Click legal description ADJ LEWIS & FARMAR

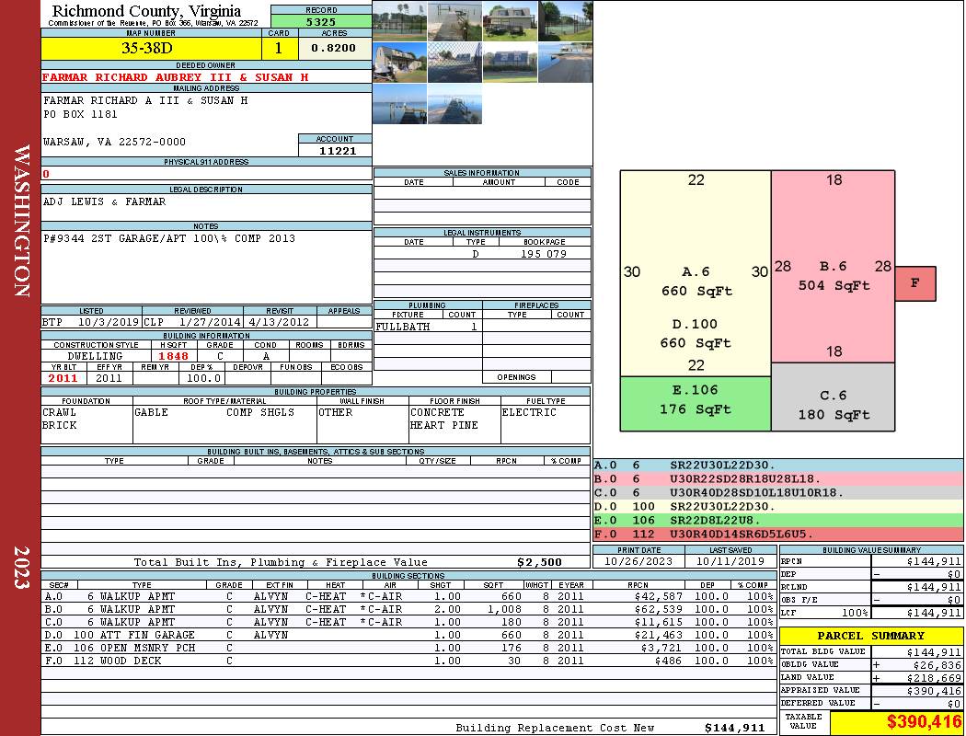coord(104,201)
